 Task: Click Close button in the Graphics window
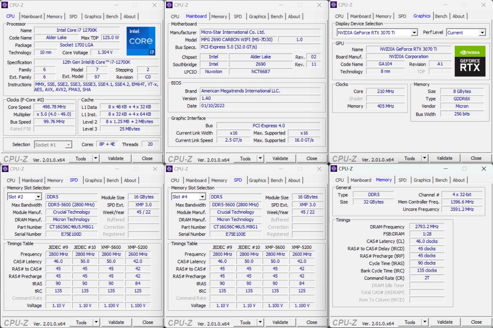click(476, 158)
